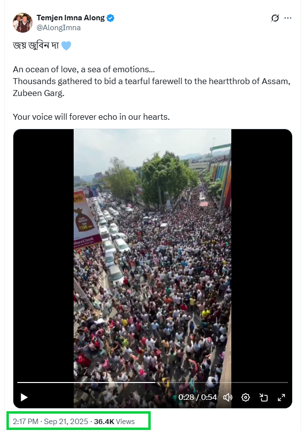The width and height of the screenshot is (302, 431).
Task: Click the 'Zubeen Garg.' text line
Action: (38, 93)
